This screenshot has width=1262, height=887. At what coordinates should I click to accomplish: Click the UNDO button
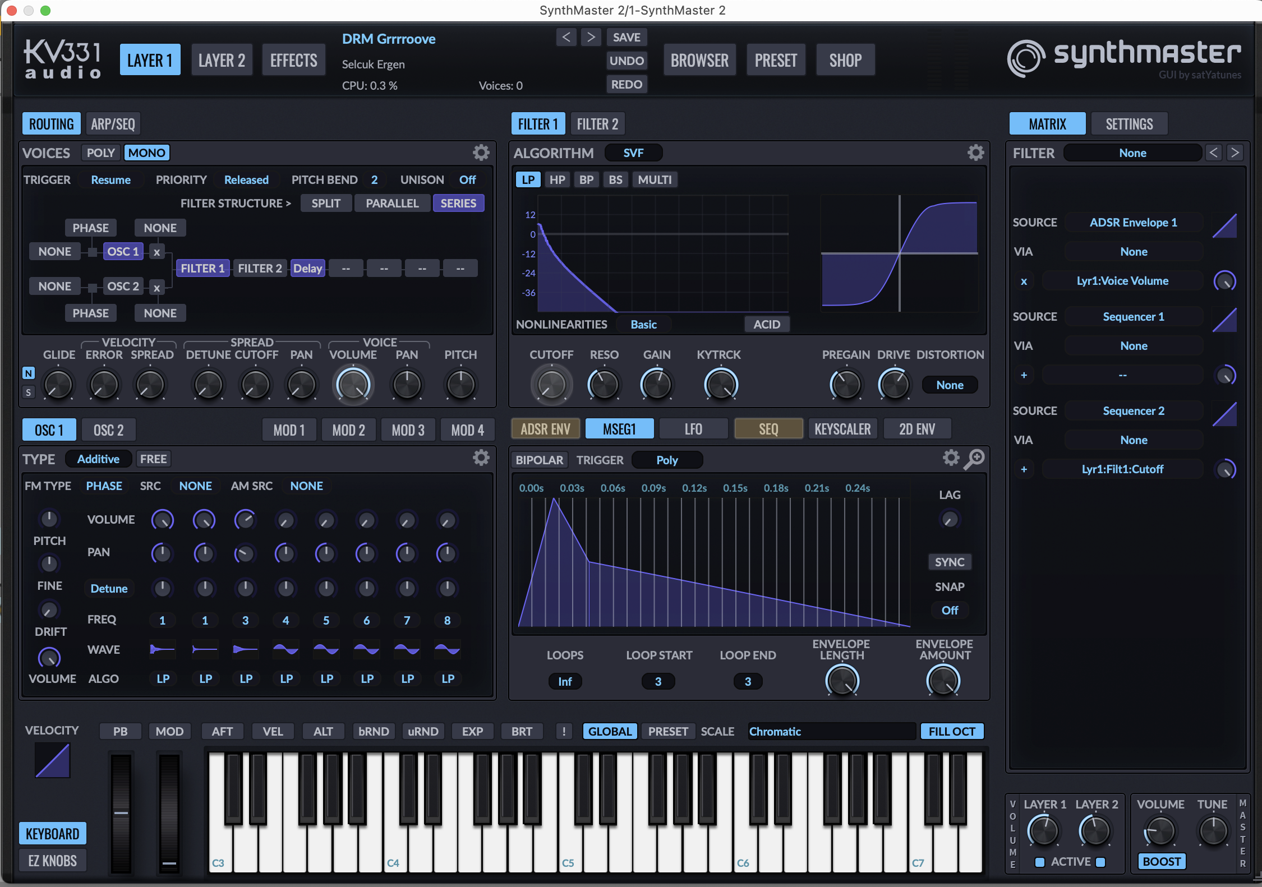[627, 61]
